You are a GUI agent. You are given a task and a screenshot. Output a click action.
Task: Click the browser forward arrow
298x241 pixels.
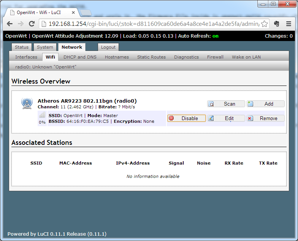(x=21, y=24)
